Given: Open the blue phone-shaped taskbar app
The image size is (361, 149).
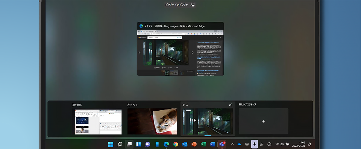Looking at the screenshot, I should coord(157,144).
